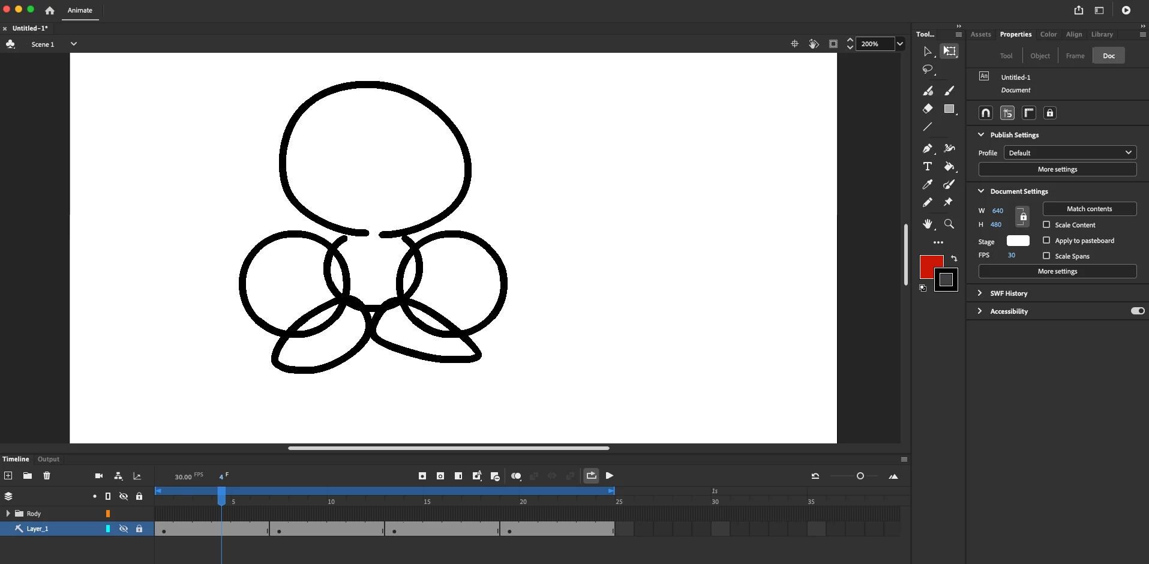Click the auto keyframe button
Screen dimensions: 1149x564
click(477, 476)
